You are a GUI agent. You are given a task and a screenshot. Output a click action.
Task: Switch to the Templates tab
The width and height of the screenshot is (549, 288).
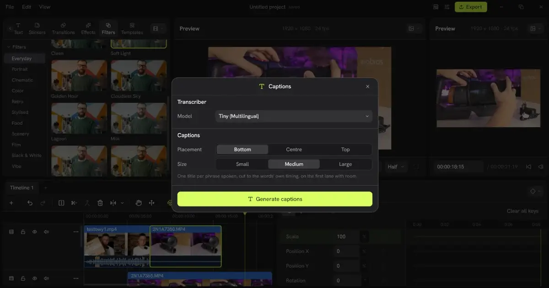click(132, 28)
